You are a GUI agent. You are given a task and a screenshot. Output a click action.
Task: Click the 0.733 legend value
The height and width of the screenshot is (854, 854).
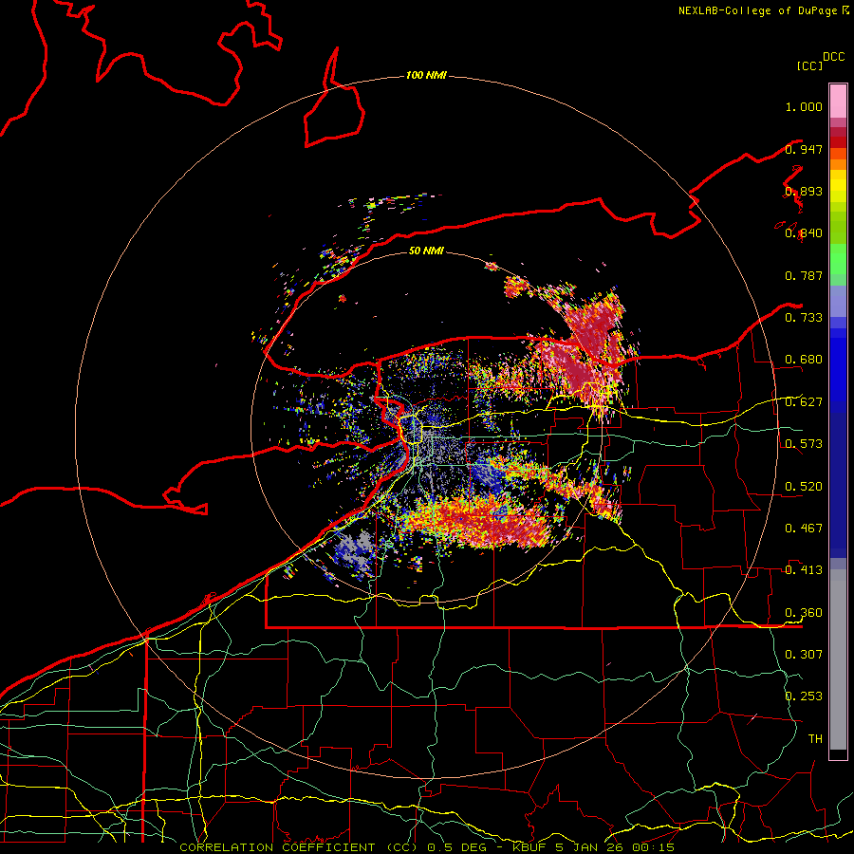[x=804, y=318]
